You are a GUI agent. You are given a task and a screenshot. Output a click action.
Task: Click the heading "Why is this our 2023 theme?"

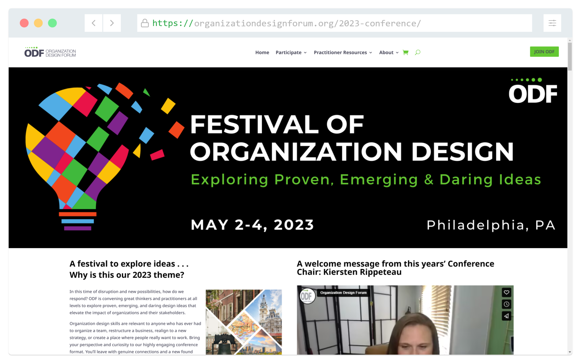coord(127,275)
